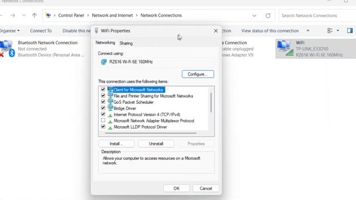Select the Networking tab

(105, 43)
